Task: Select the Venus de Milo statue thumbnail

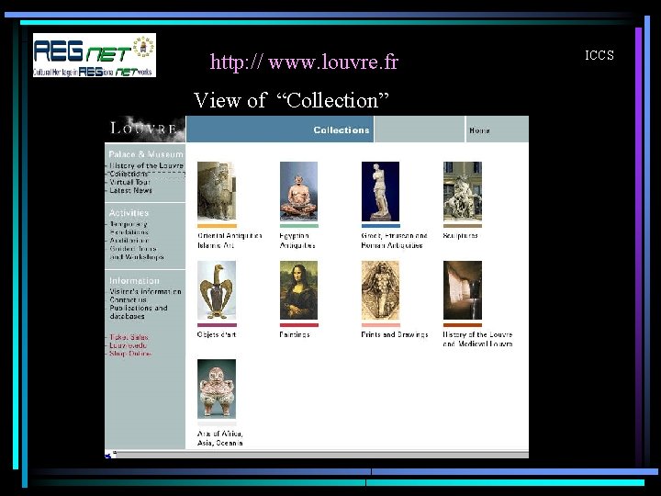Action: point(380,191)
